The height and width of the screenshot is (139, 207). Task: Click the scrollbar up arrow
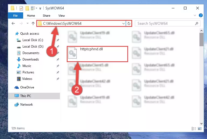[x=201, y=31]
